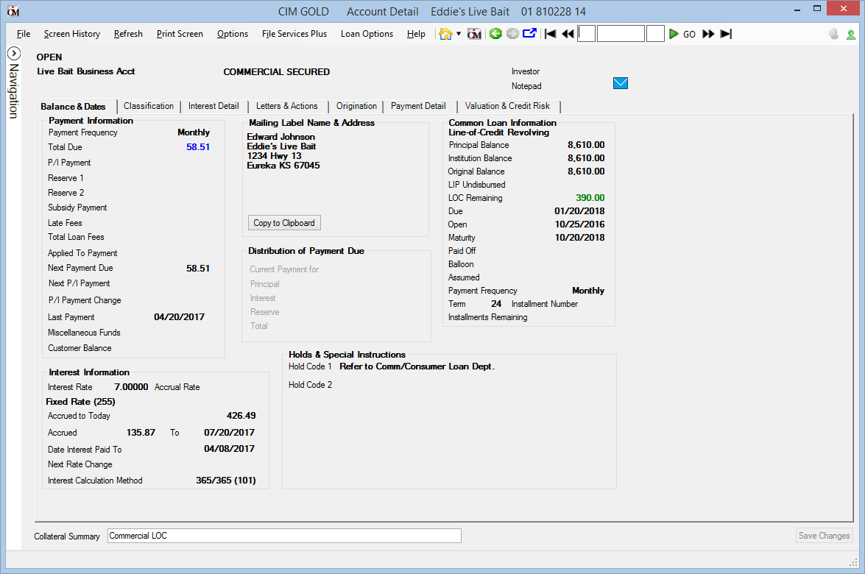Click the Interest Rate value 7.00000

[131, 387]
